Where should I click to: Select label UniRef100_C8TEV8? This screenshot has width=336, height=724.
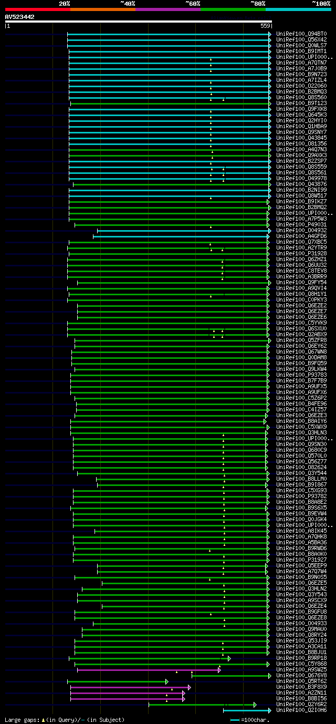pos(301,271)
